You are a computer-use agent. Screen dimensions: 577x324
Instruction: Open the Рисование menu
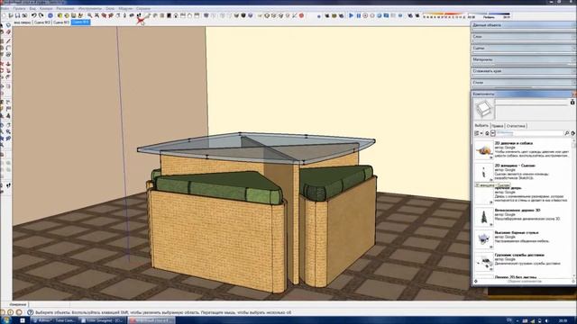(x=66, y=8)
